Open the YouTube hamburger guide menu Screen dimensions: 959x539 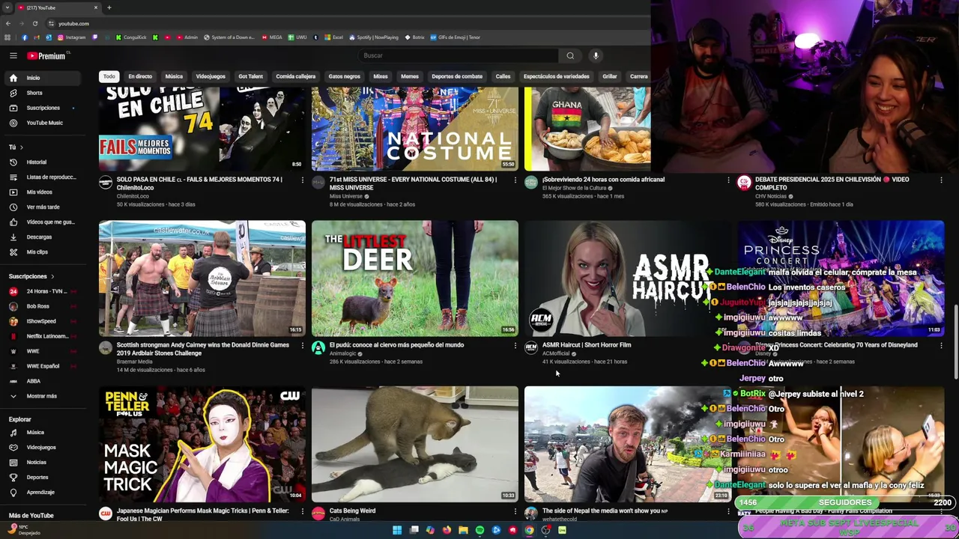pyautogui.click(x=13, y=55)
